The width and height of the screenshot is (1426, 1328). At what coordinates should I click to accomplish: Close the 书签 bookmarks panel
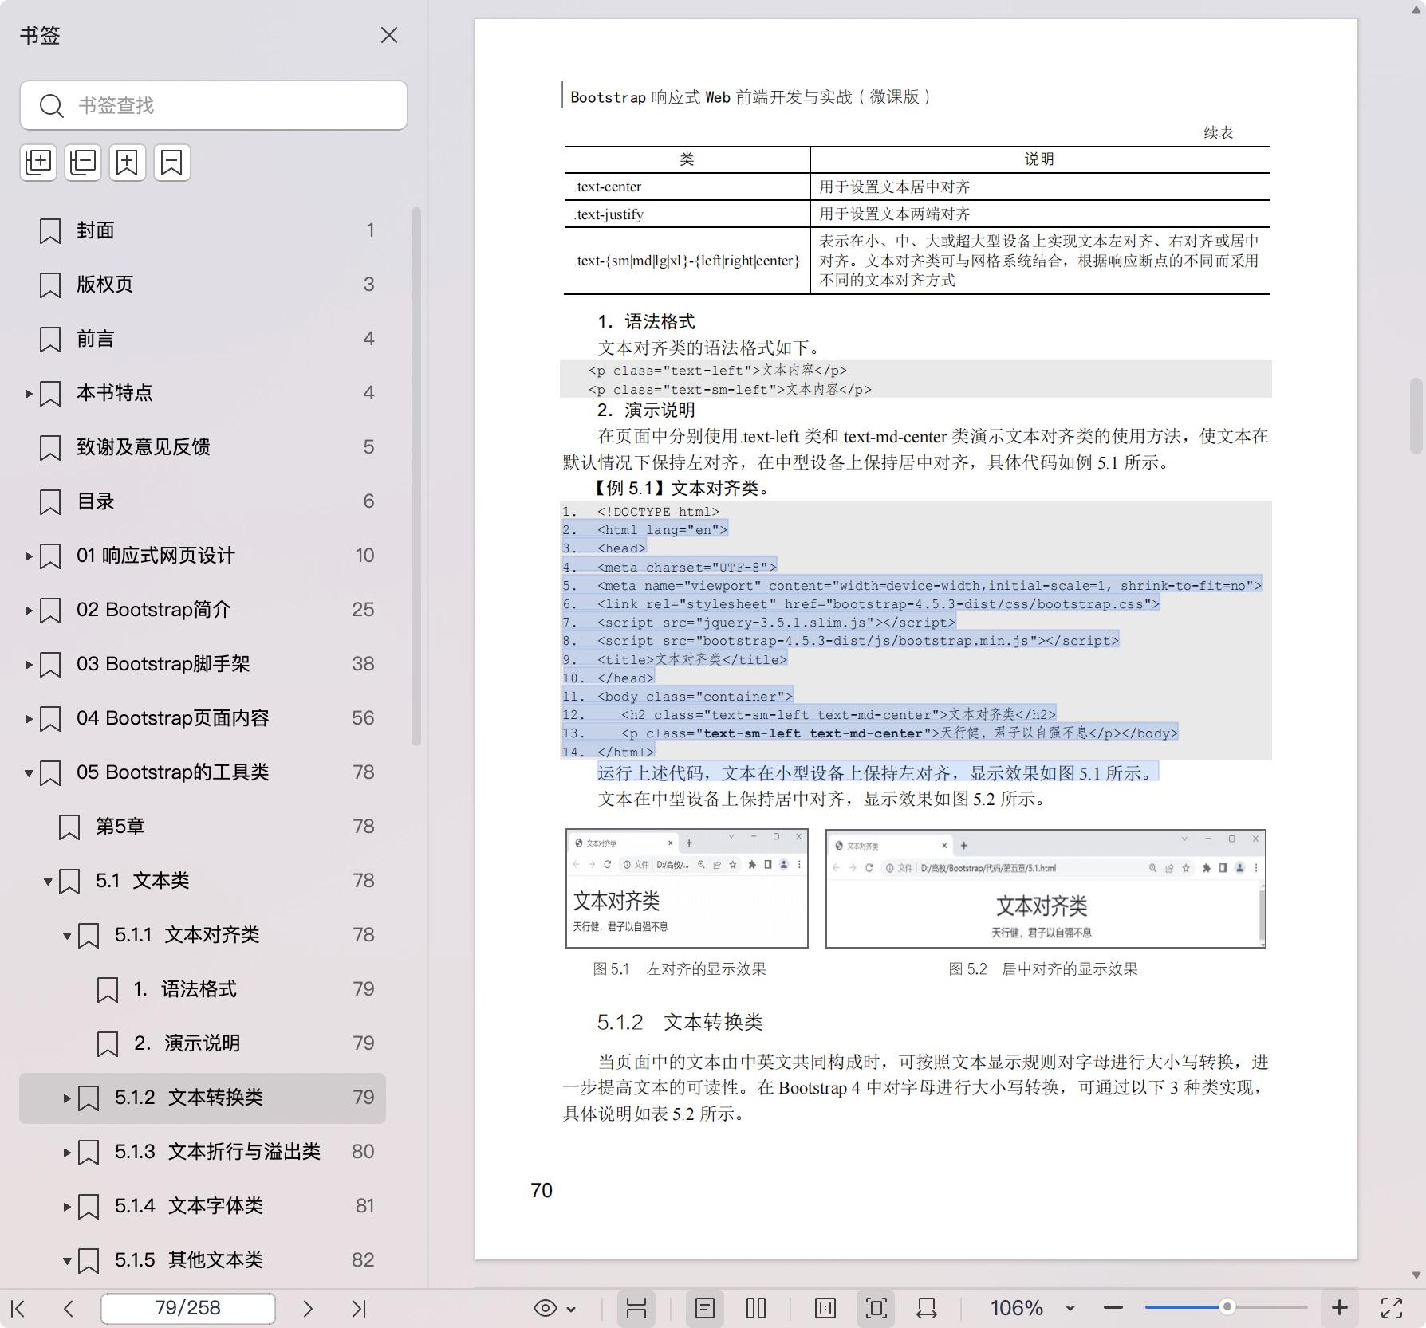(x=389, y=35)
